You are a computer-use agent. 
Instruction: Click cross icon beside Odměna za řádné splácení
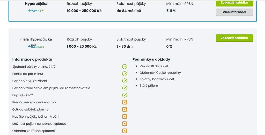(124, 131)
